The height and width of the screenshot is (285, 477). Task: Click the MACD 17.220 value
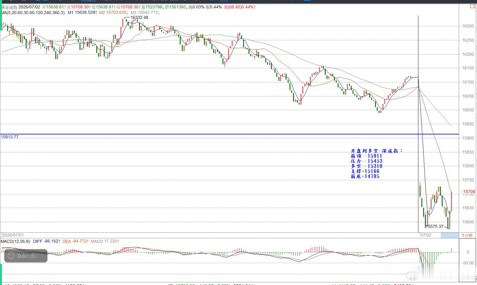[x=105, y=241]
